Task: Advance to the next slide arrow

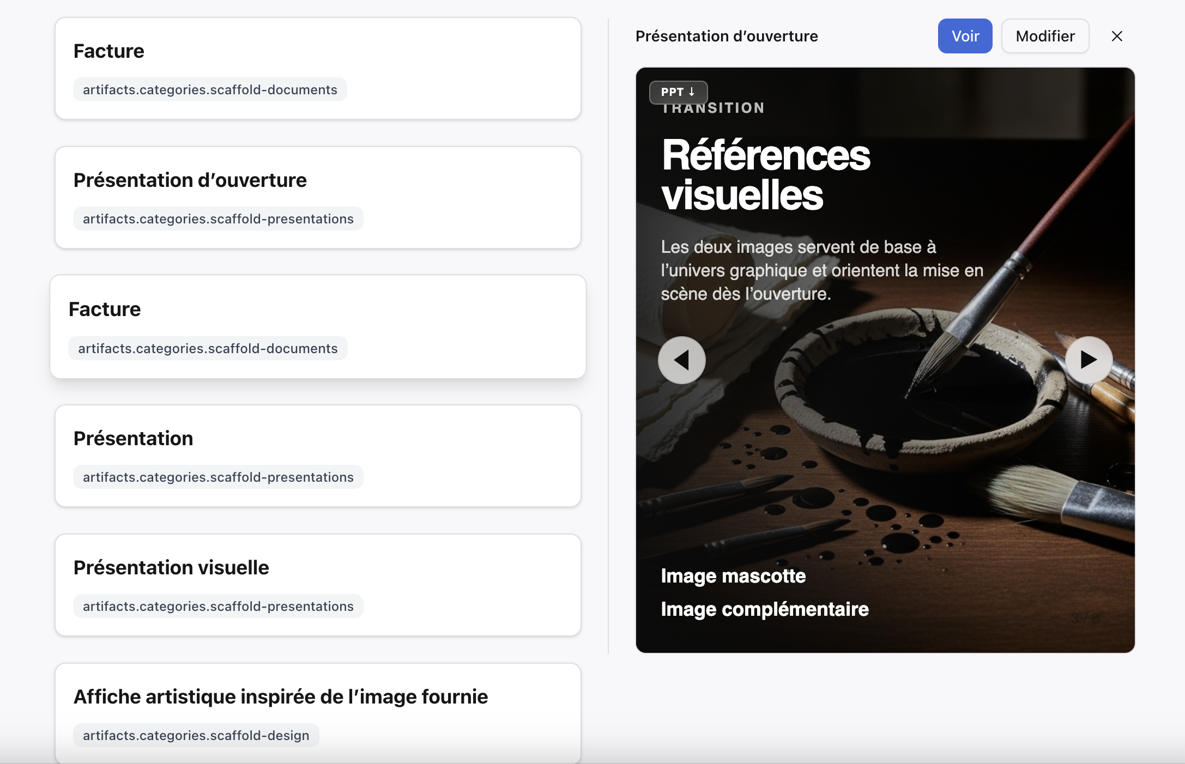Action: pyautogui.click(x=1089, y=360)
